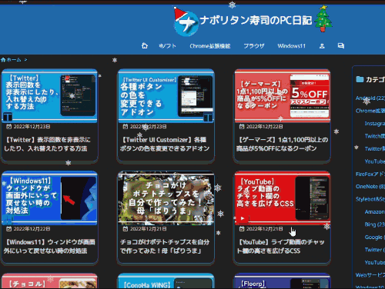This screenshot has width=385, height=289.
Task: Open Android category in sidebar
Action: (370, 98)
